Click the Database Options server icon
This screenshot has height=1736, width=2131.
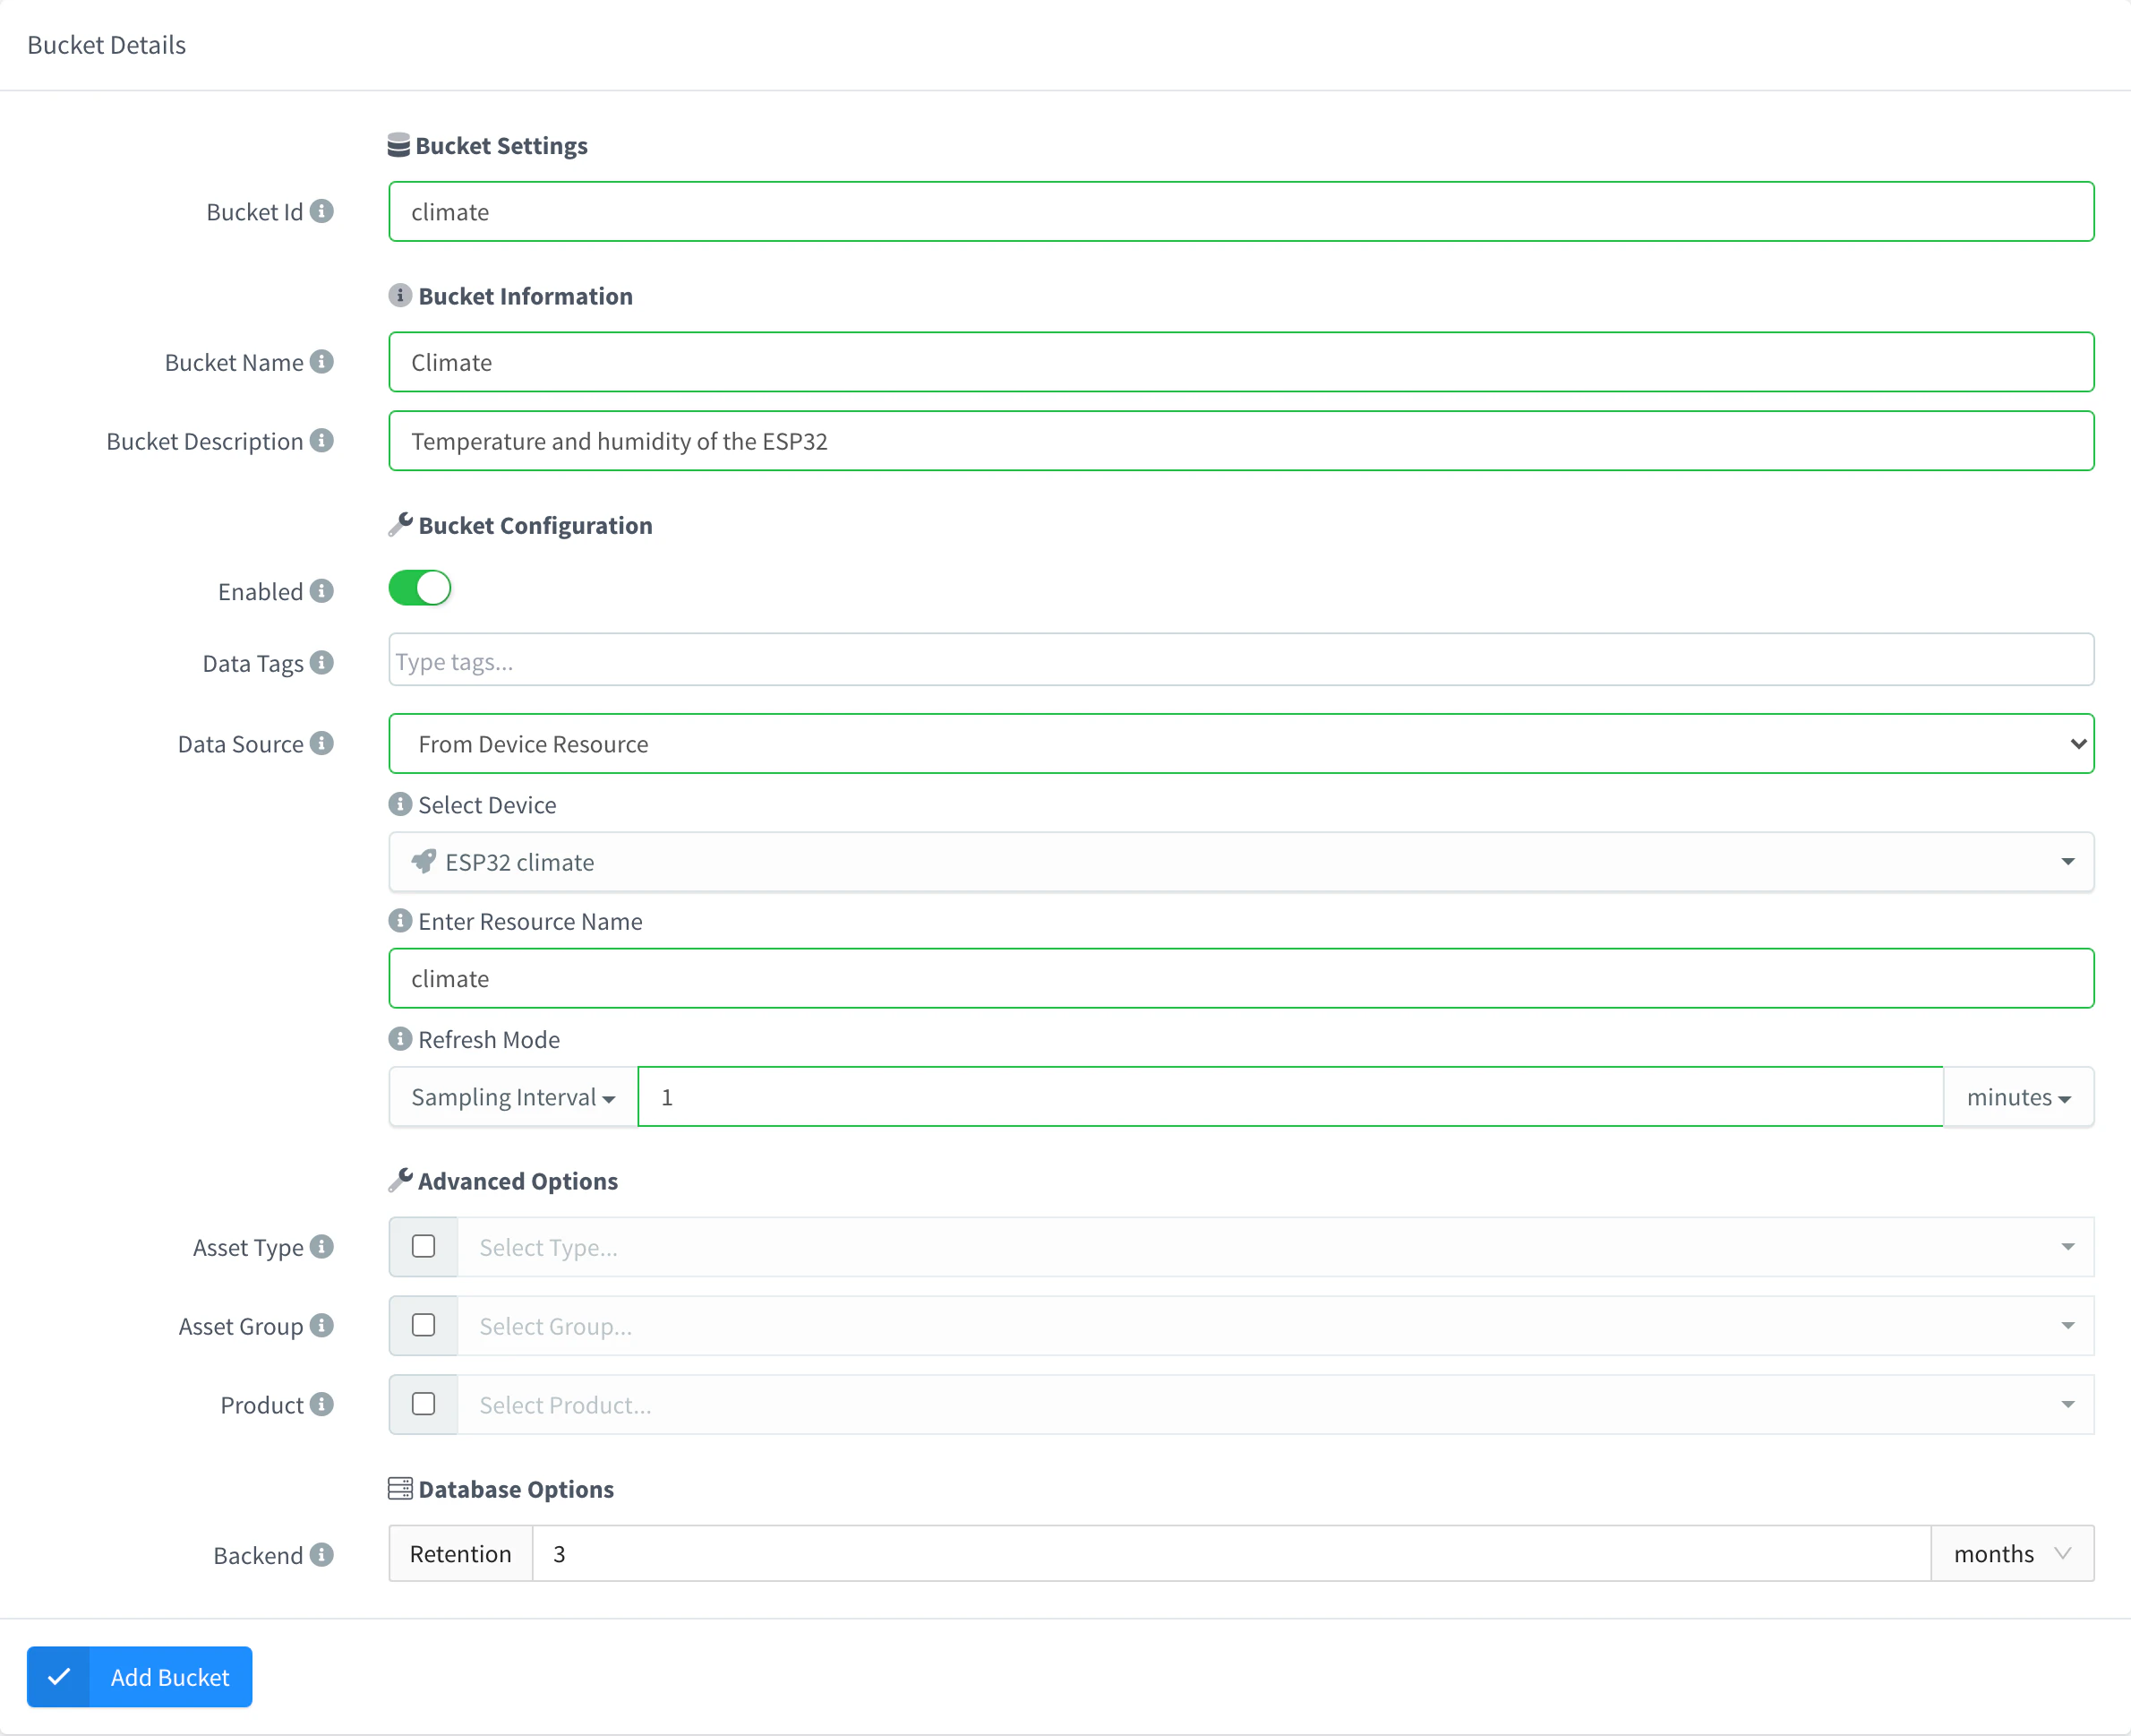(400, 1488)
